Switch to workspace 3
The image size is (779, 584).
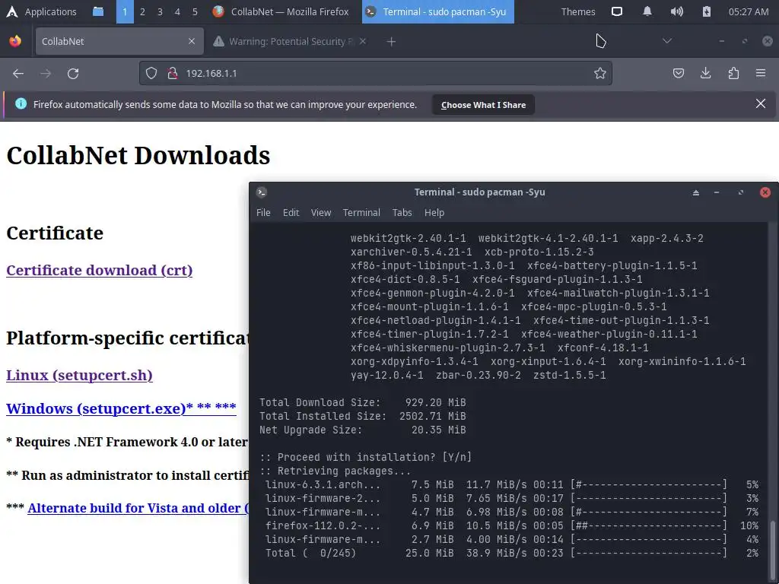pos(160,11)
